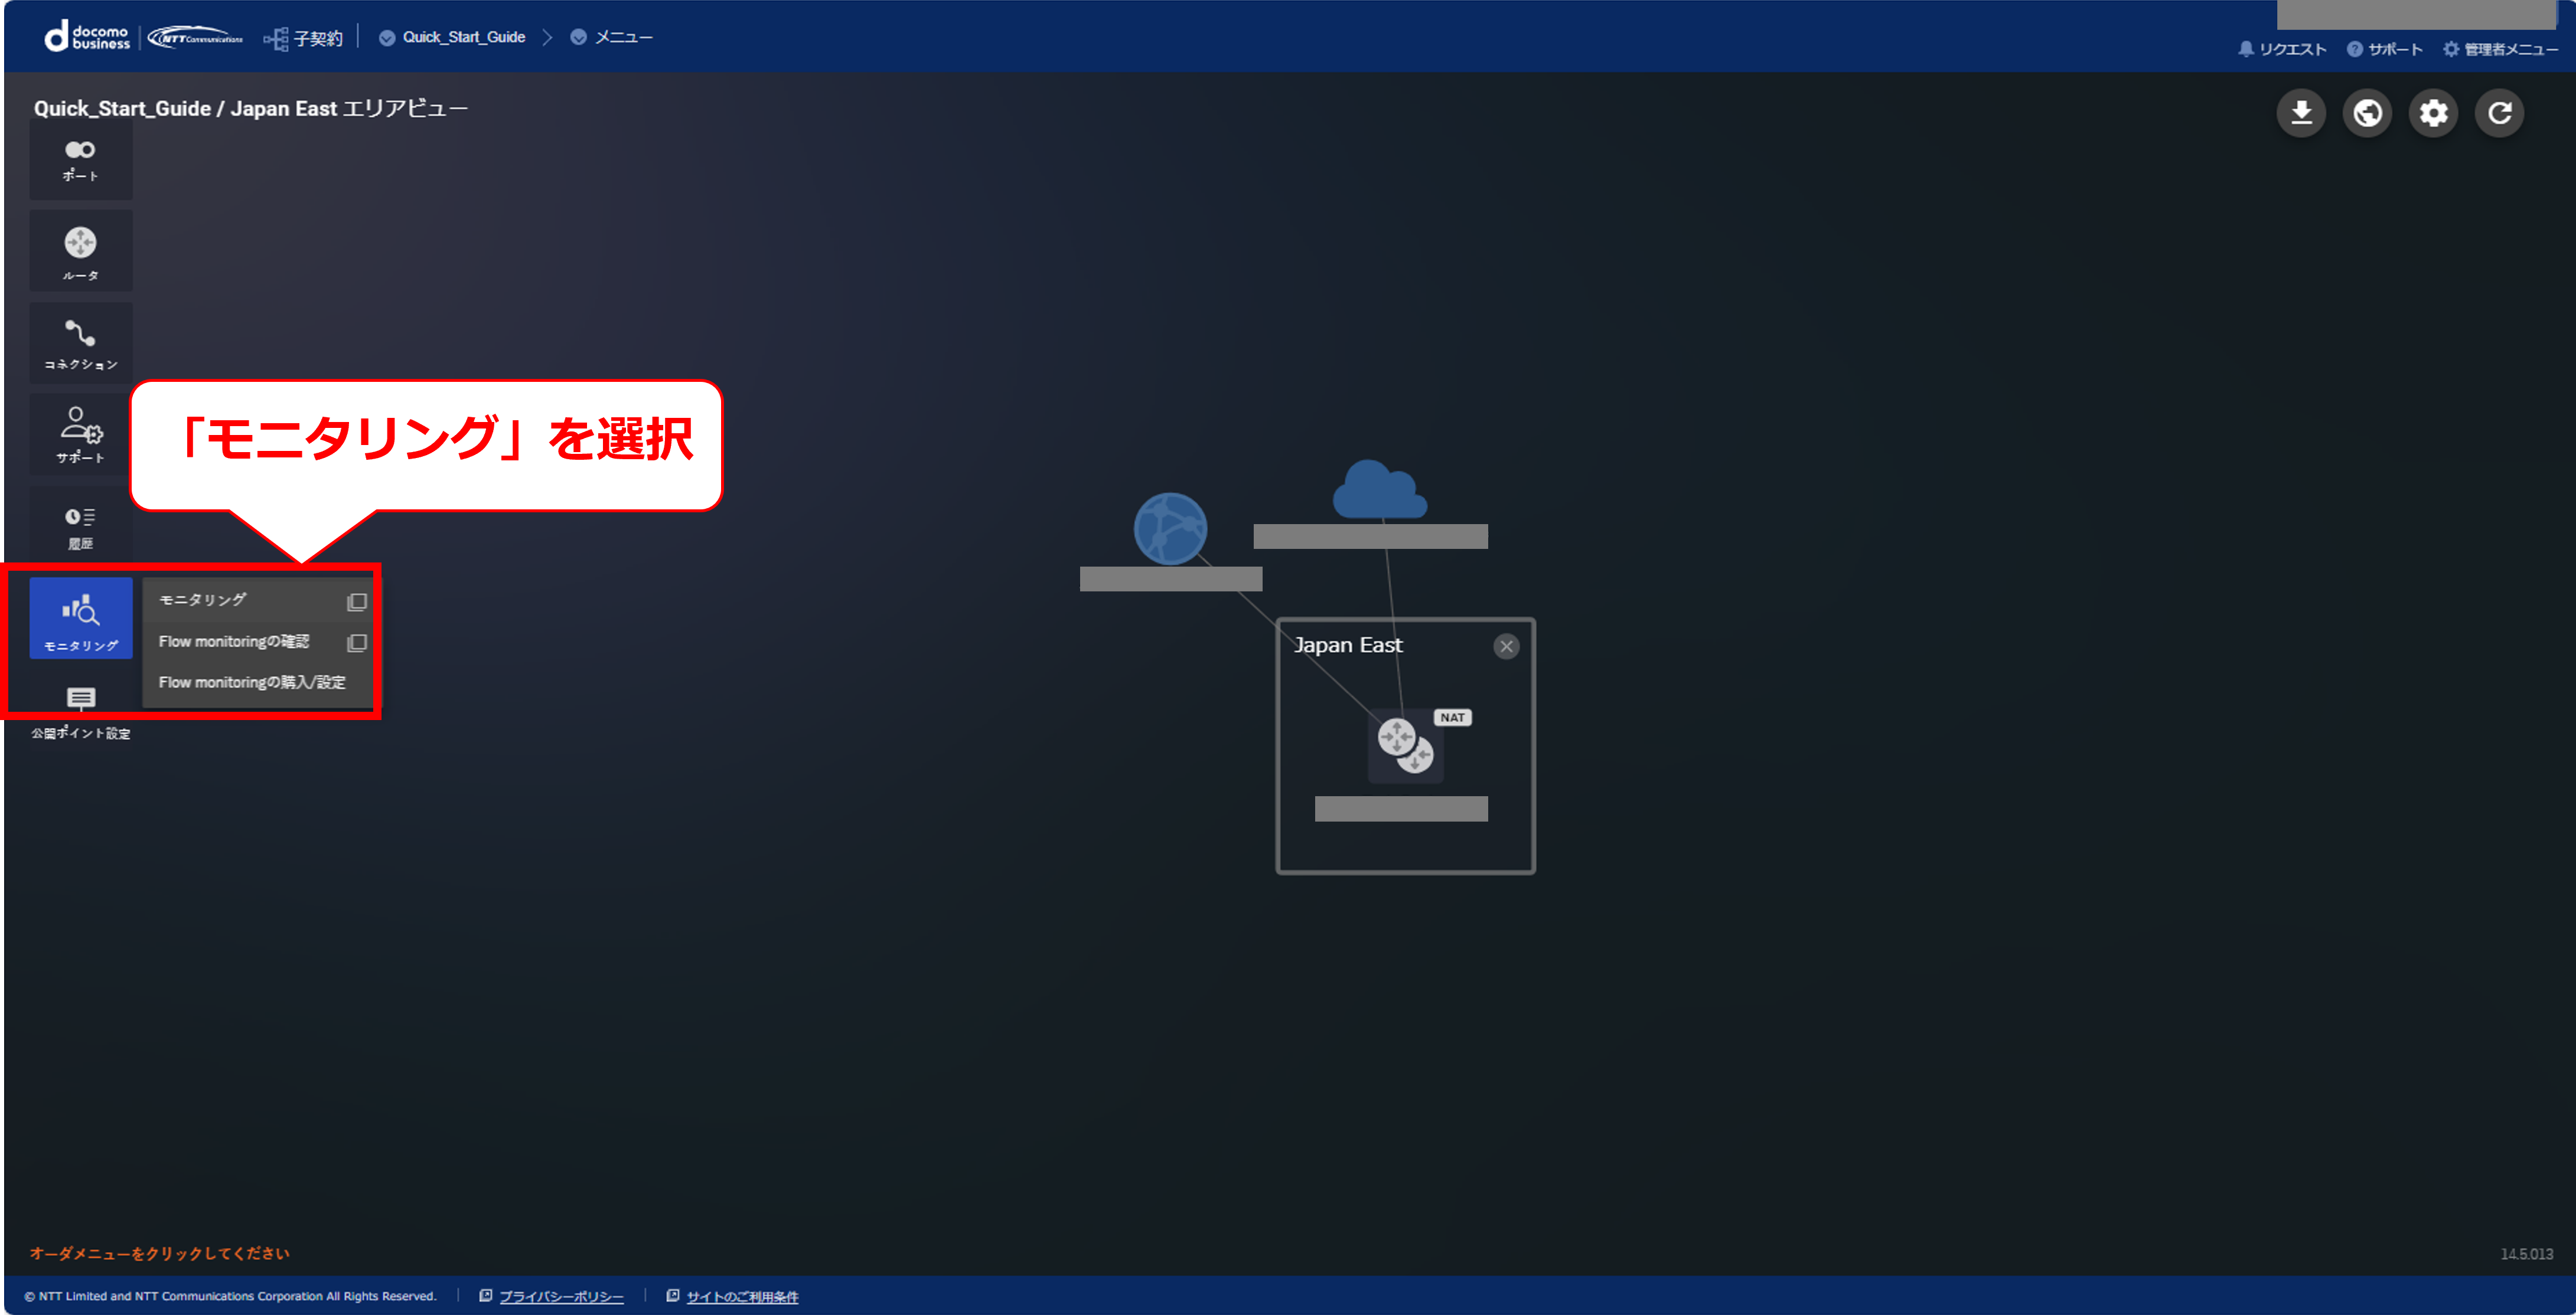Viewport: 2576px width, 1315px height.
Task: Click the NTT Communications logo
Action: coord(196,38)
